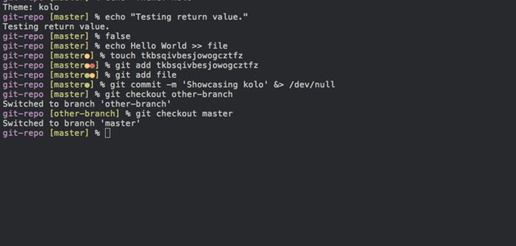Click the 'git checkout other-branch' command text
This screenshot has width=516, height=246.
pyautogui.click(x=169, y=94)
